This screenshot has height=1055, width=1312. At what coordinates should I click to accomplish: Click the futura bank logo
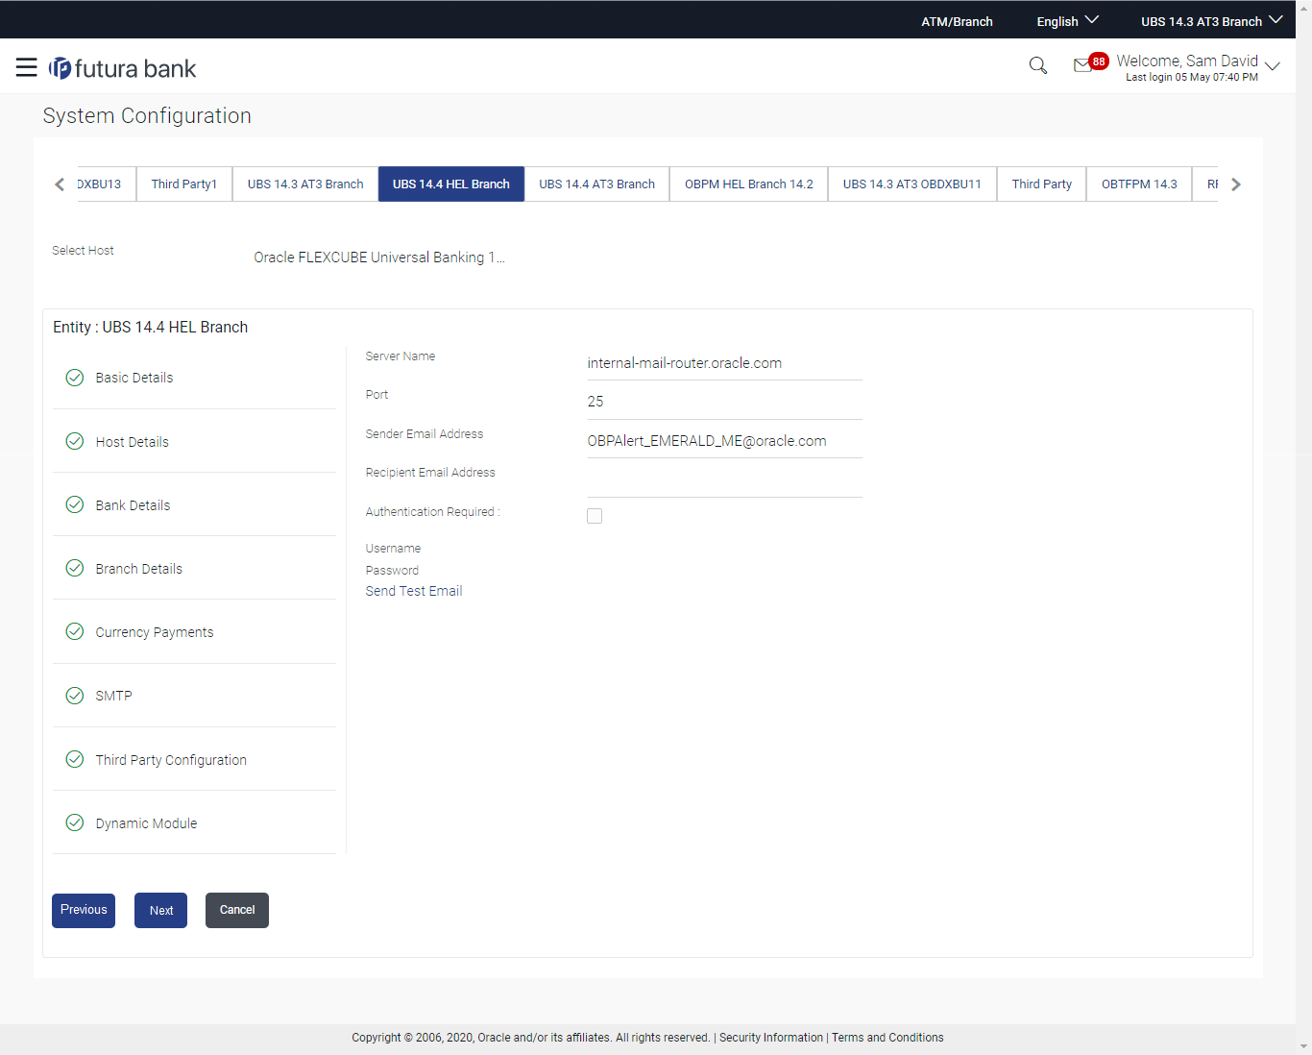click(122, 68)
